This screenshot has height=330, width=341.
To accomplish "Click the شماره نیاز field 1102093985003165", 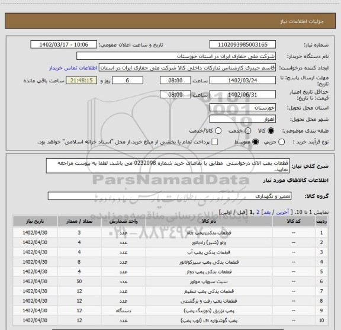I will pyautogui.click(x=243, y=44).
